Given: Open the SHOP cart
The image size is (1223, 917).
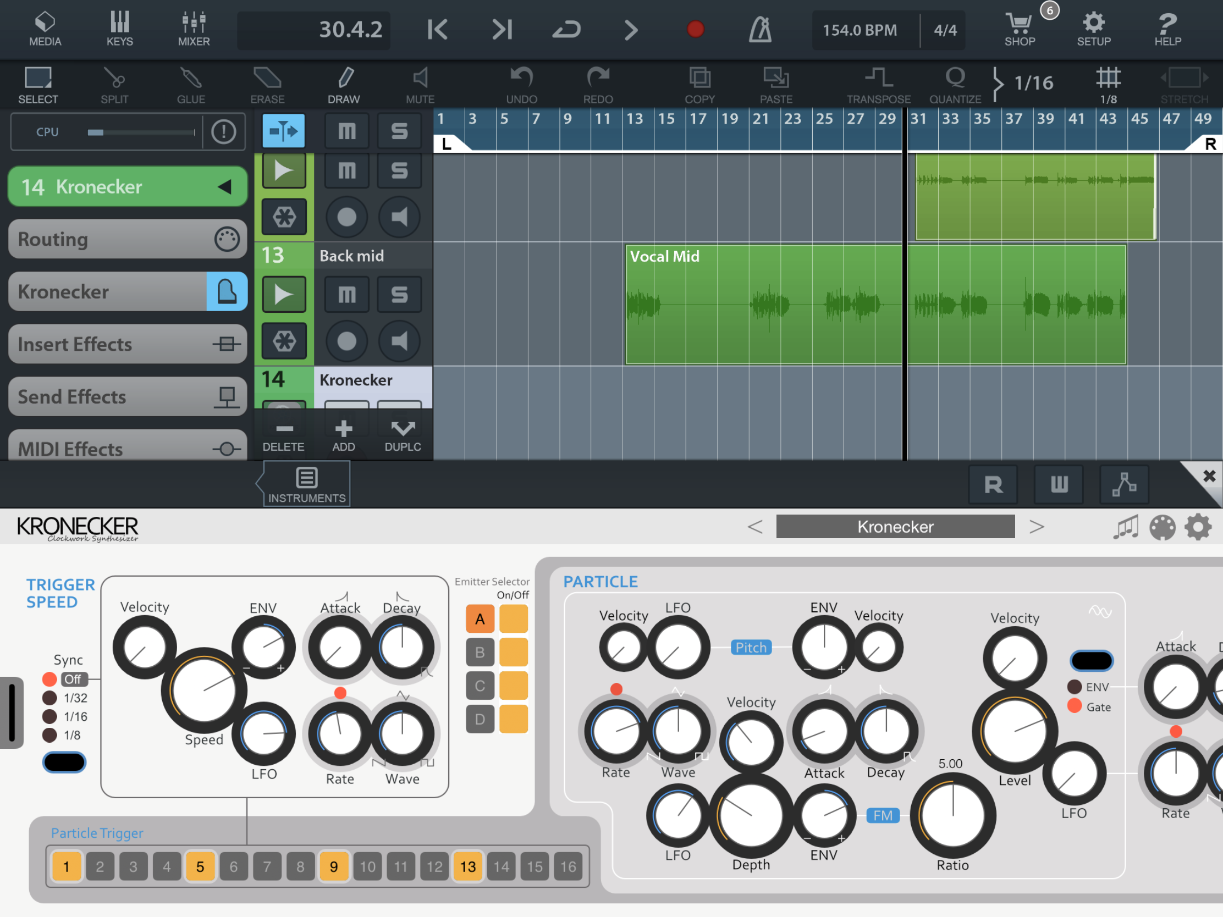Looking at the screenshot, I should 1020,29.
